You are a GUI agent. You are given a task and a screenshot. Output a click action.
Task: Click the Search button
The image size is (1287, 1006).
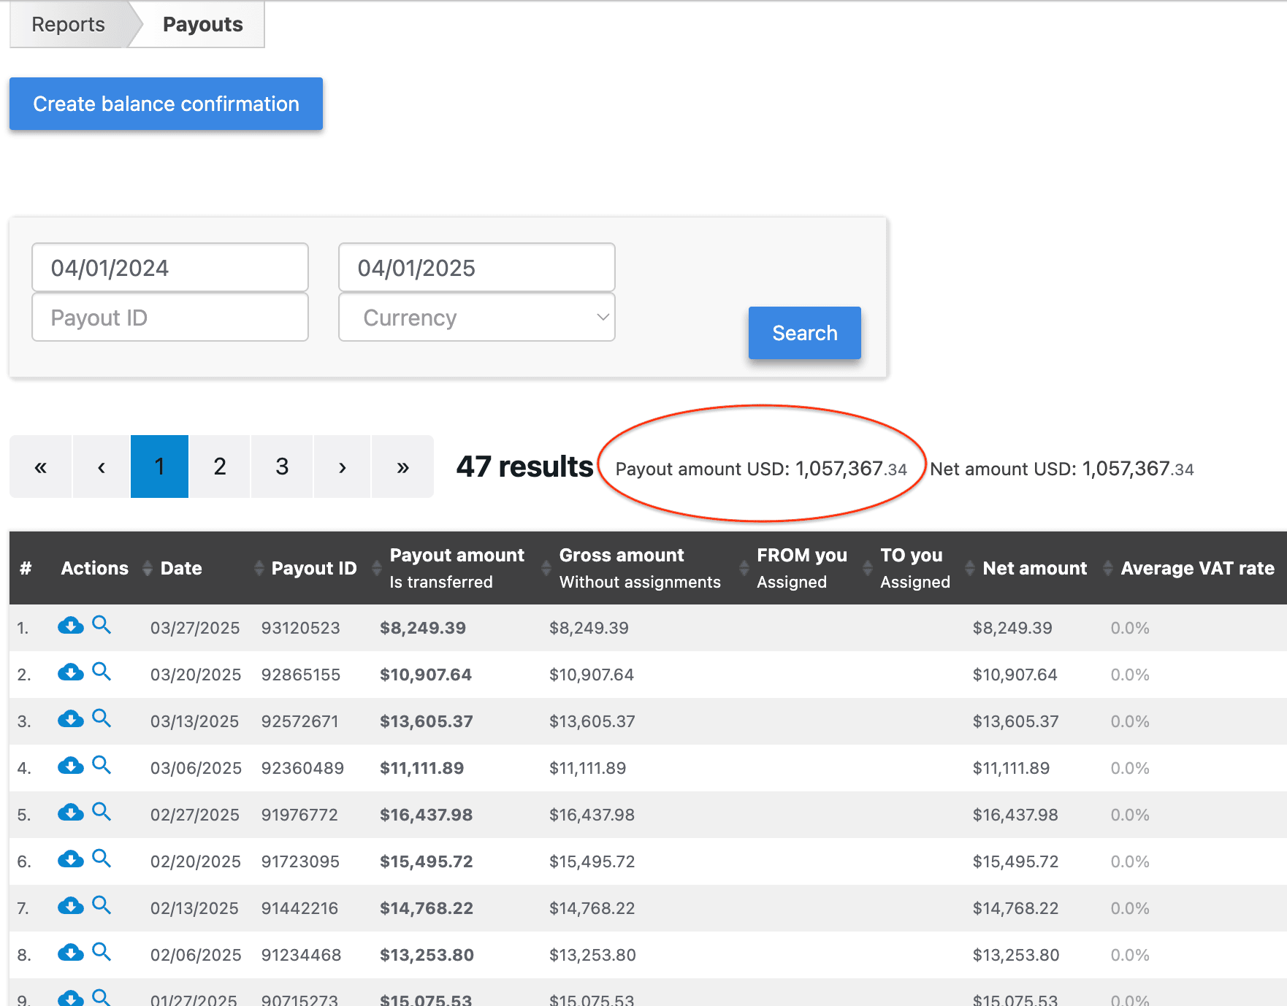click(804, 333)
